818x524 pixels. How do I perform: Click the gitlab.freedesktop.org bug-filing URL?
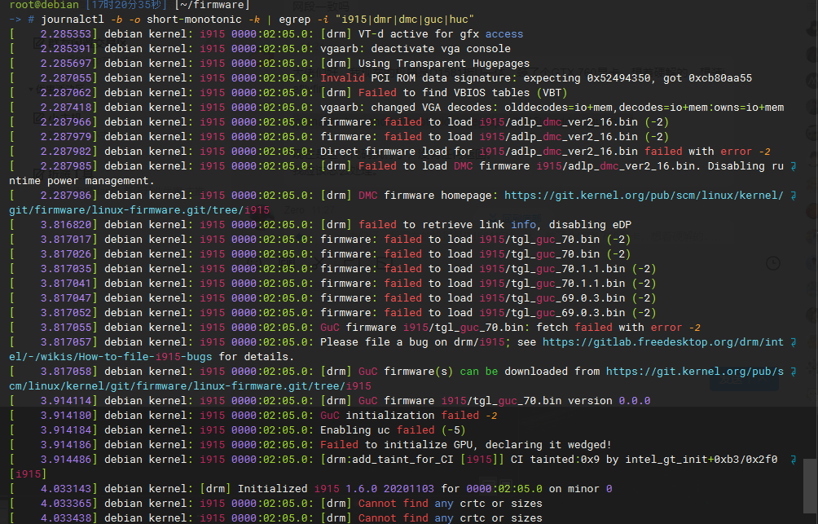tap(662, 341)
